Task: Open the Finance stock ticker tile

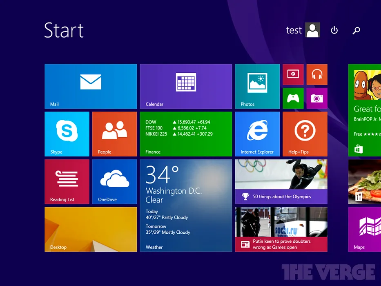Action: [186, 134]
